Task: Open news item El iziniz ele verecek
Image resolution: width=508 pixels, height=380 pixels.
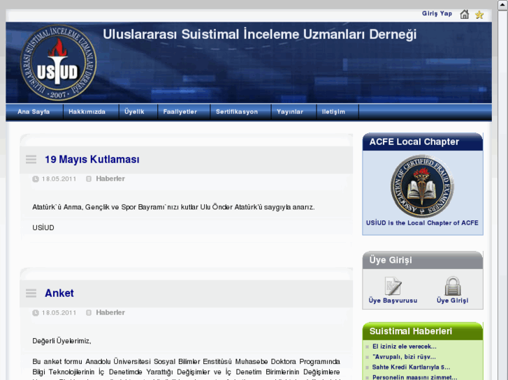Action: click(x=405, y=347)
